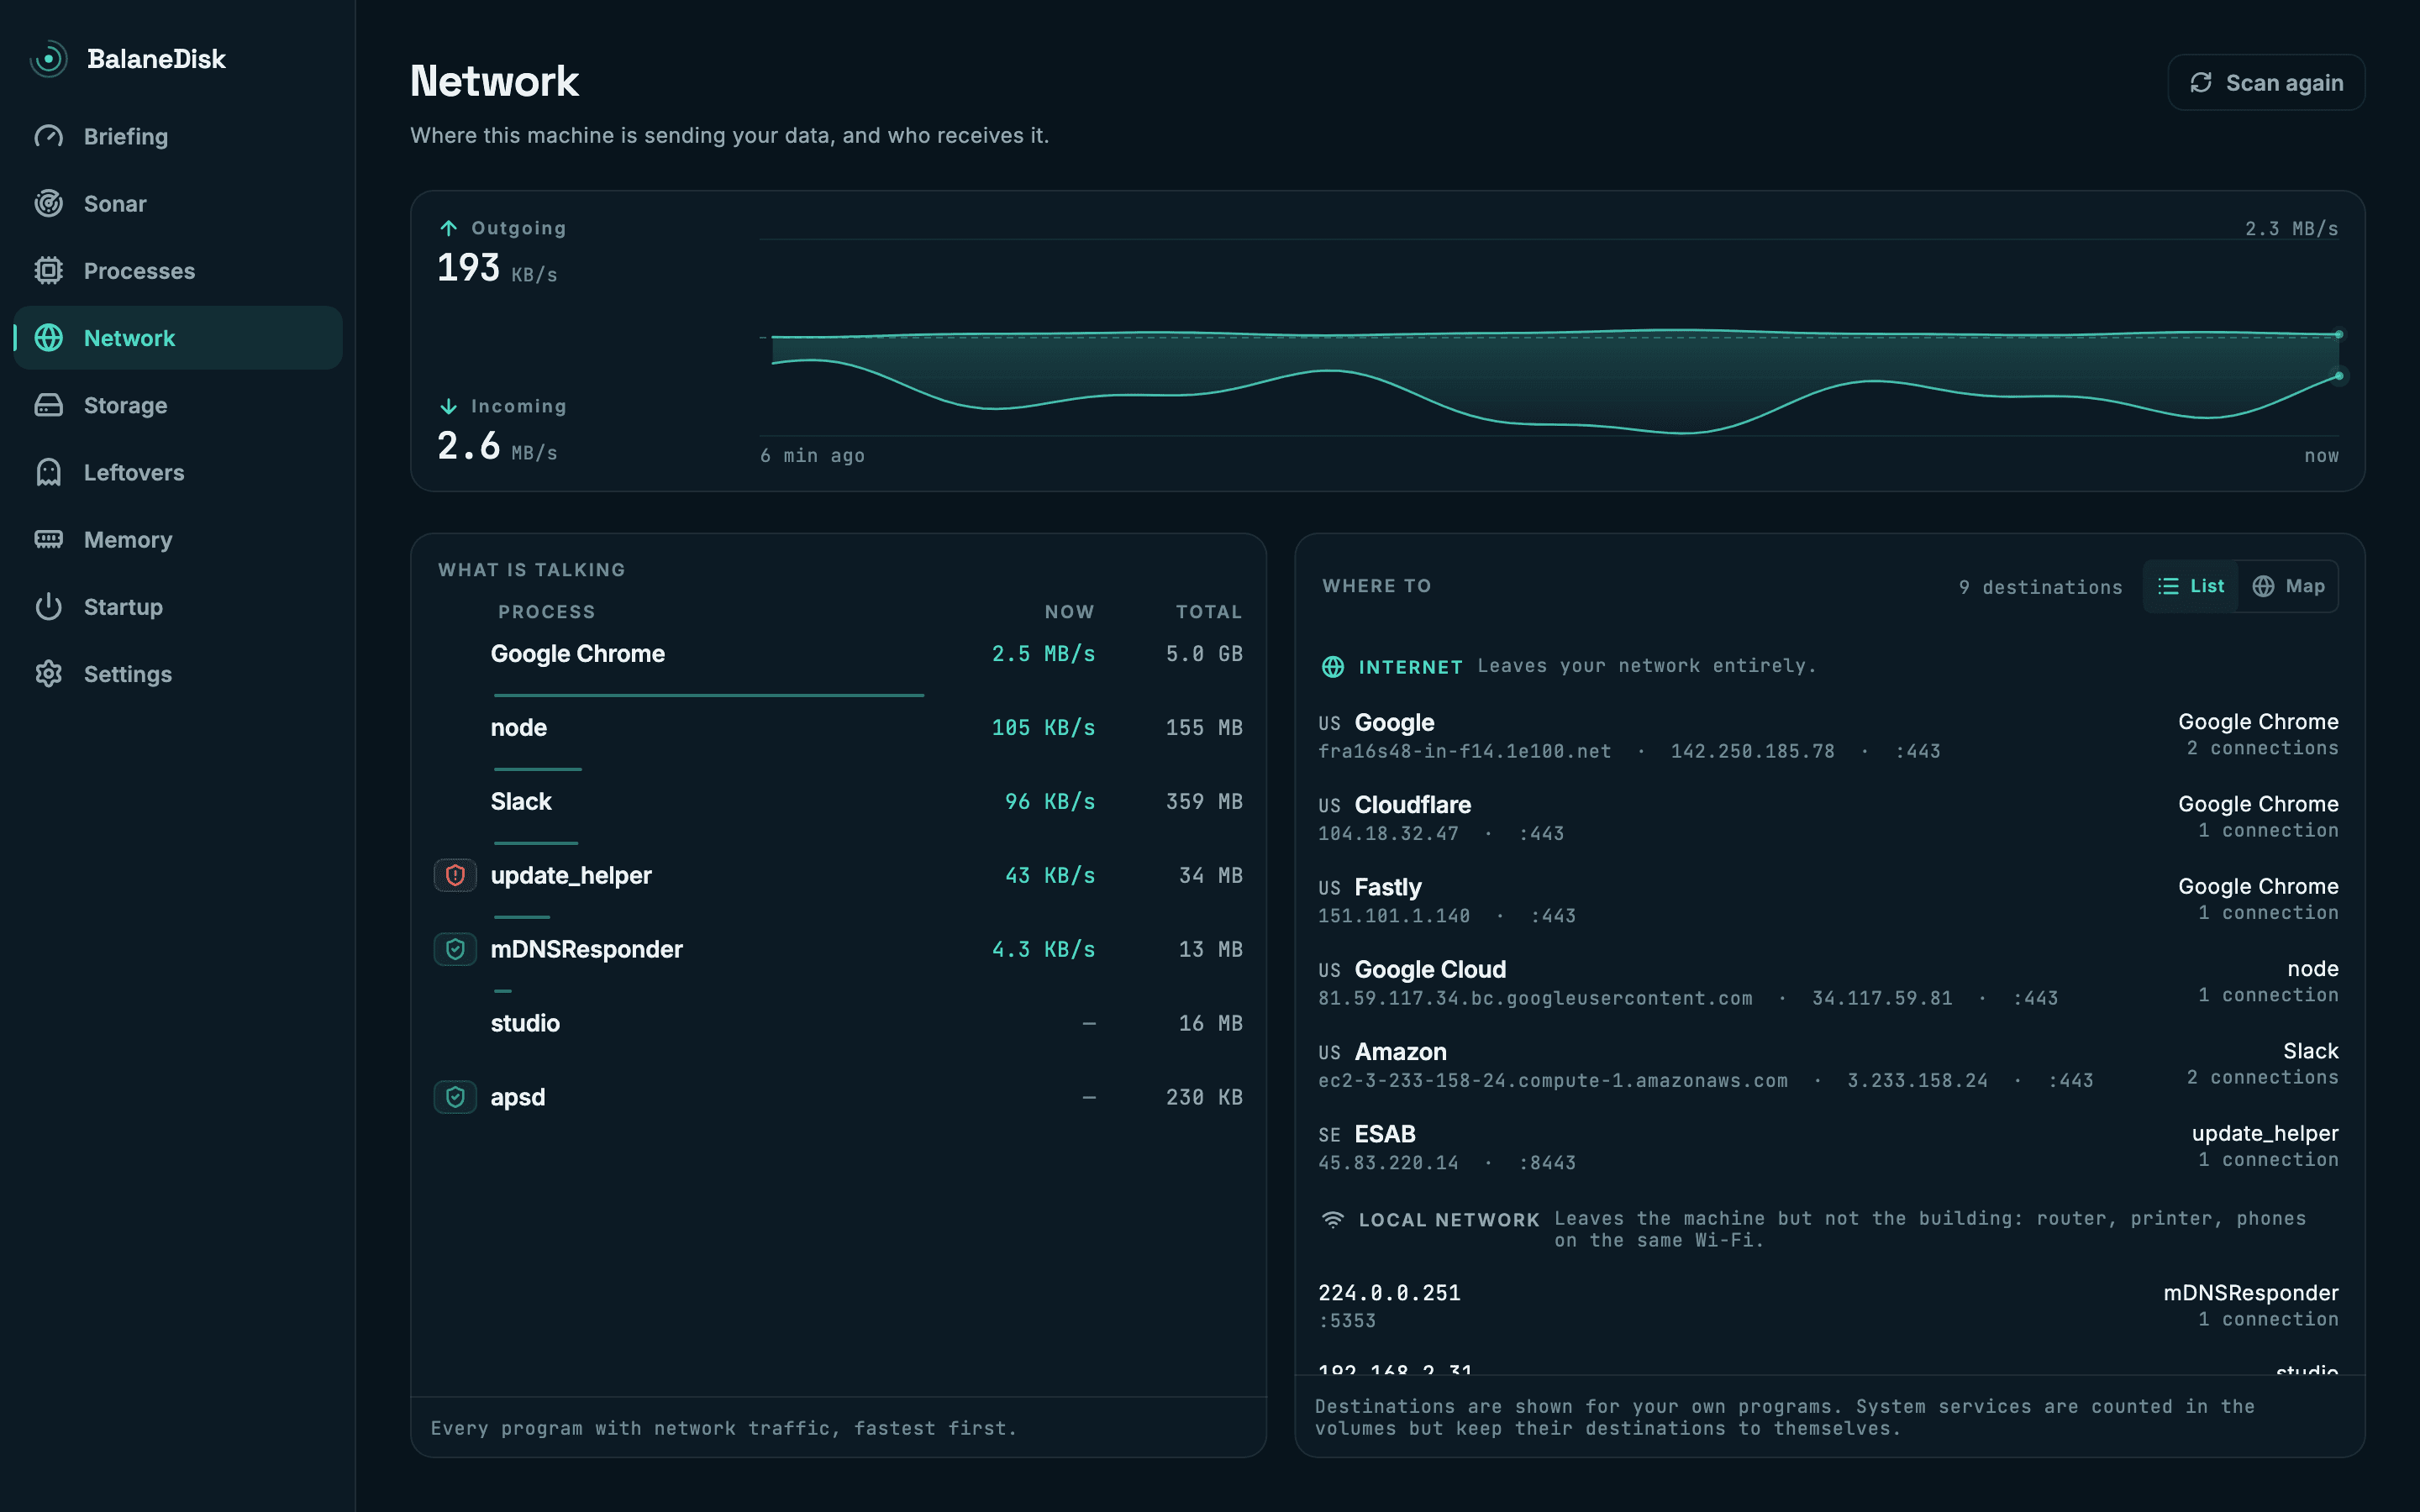Open the Processes page label
This screenshot has width=2420, height=1512.
point(139,271)
